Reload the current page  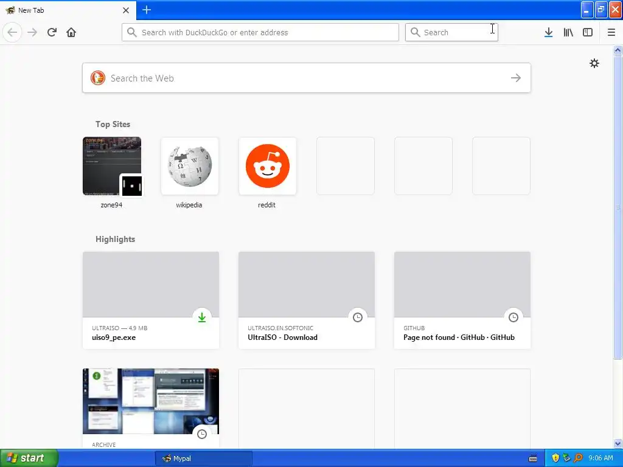tap(52, 32)
